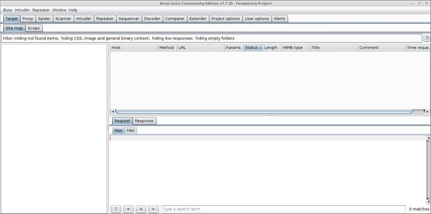
Task: Open the Help menu
Action: tap(73, 10)
